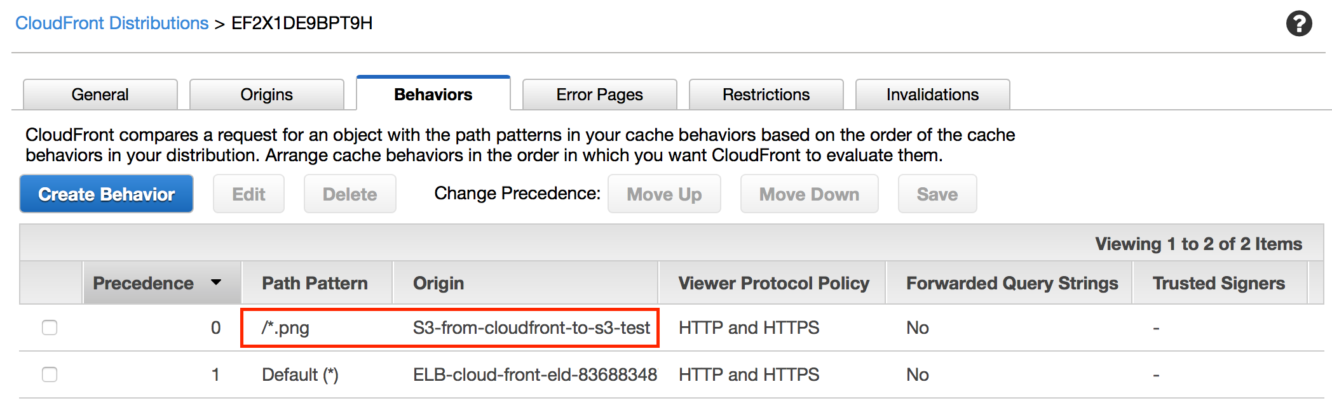Open the Restrictions tab
This screenshot has width=1332, height=410.
pyautogui.click(x=766, y=94)
